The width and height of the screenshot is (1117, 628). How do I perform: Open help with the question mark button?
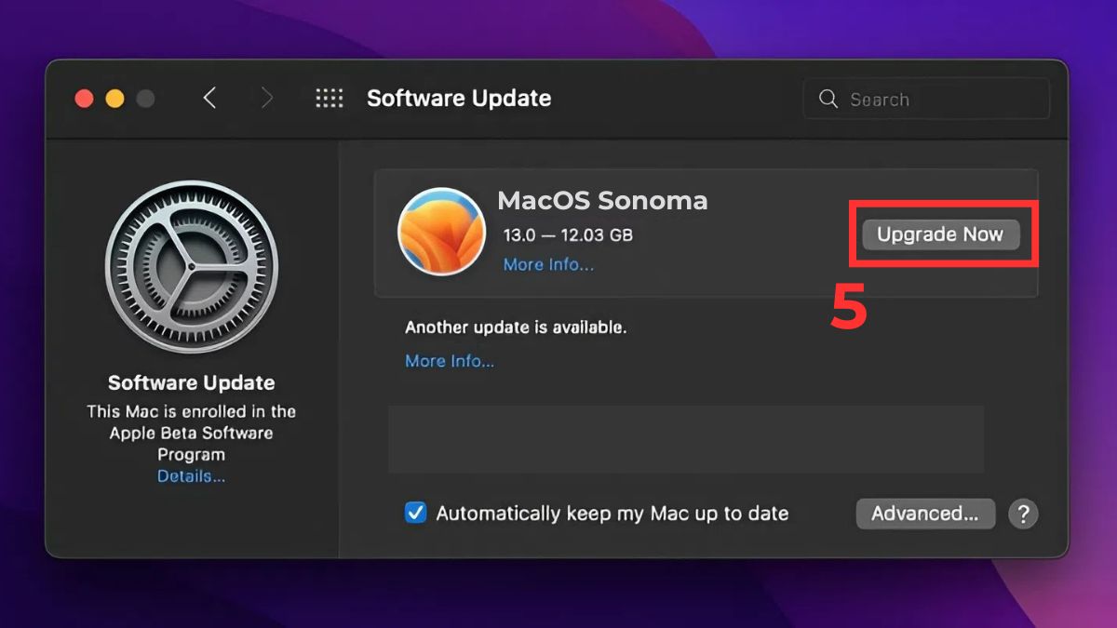pyautogui.click(x=1023, y=514)
